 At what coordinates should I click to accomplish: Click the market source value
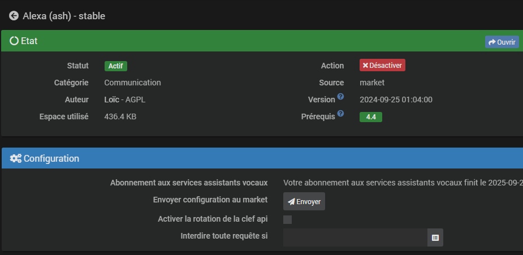[x=372, y=83]
